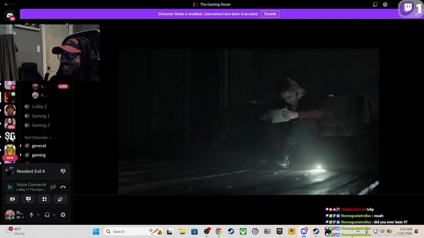Expand headphone output options arrow
Viewport: 424px width, 238px height.
[54, 215]
